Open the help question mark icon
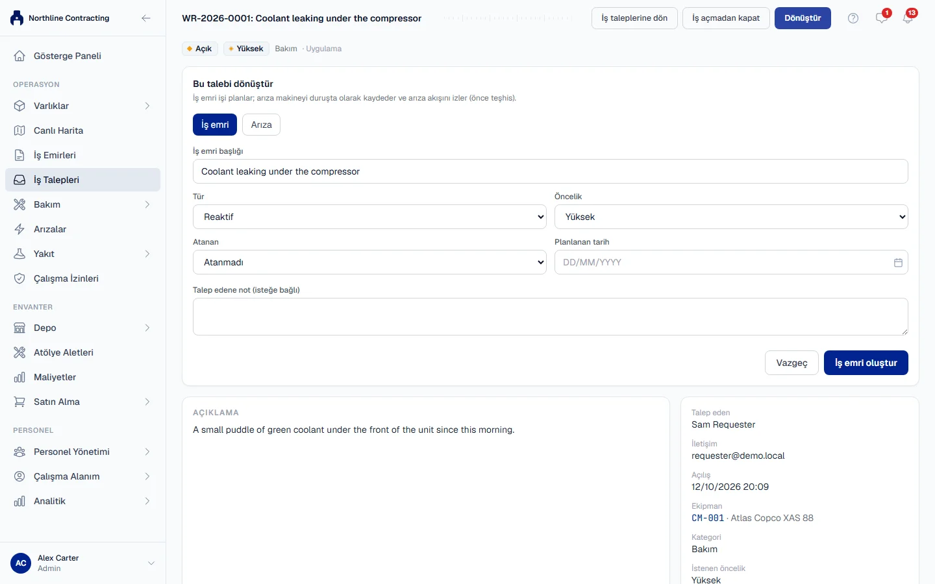 point(853,18)
